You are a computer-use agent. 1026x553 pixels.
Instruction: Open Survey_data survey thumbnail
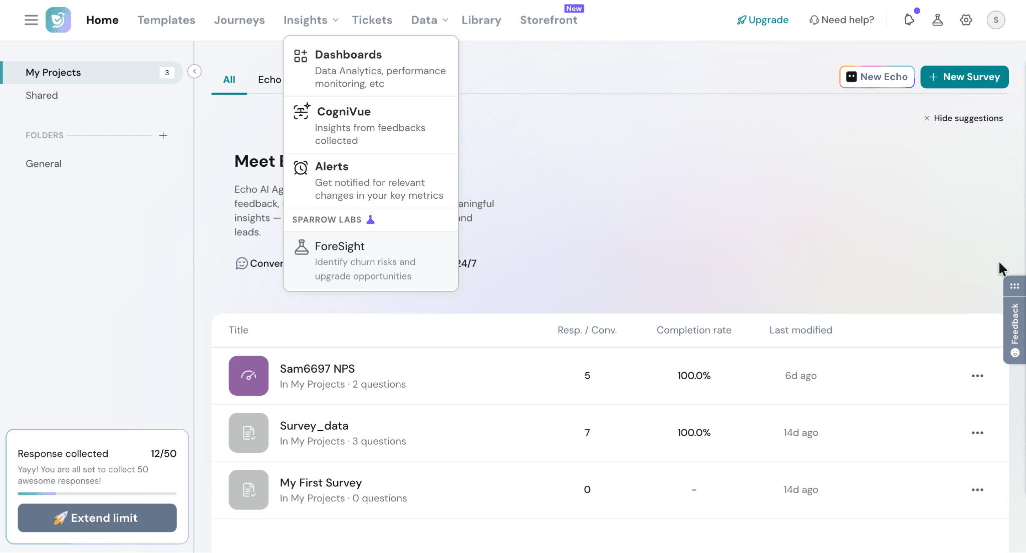(x=248, y=433)
